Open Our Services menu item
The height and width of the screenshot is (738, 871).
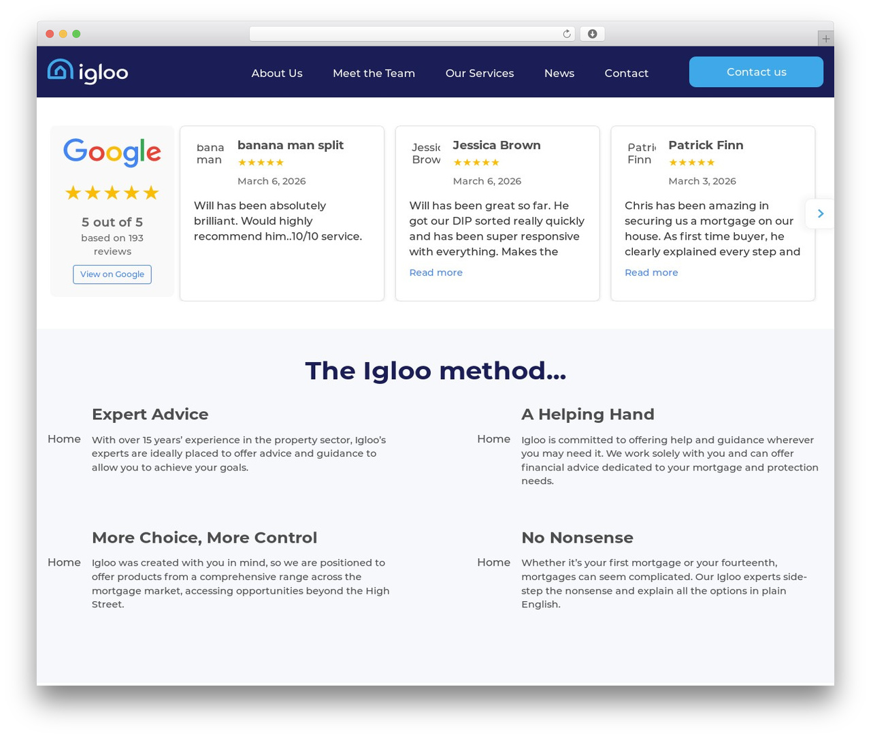(x=480, y=73)
